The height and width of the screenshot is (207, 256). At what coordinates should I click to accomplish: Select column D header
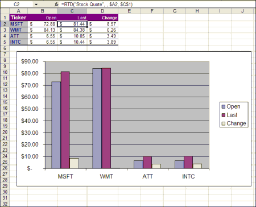(x=102, y=11)
